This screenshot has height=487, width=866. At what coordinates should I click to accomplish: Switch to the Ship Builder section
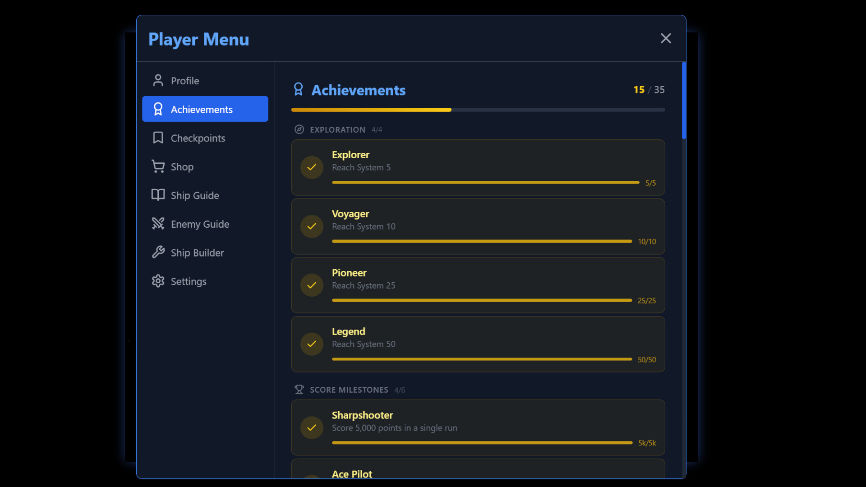tap(197, 253)
